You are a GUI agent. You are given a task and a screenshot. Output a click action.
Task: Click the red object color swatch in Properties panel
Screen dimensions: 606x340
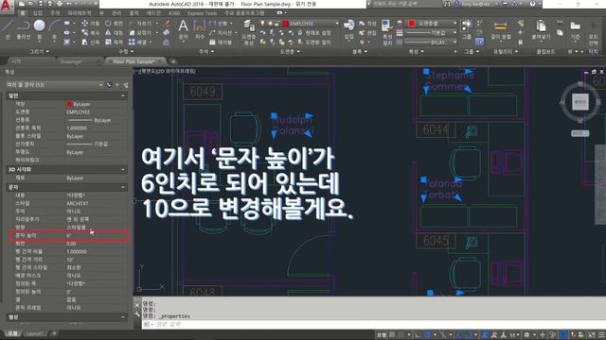[x=412, y=24]
